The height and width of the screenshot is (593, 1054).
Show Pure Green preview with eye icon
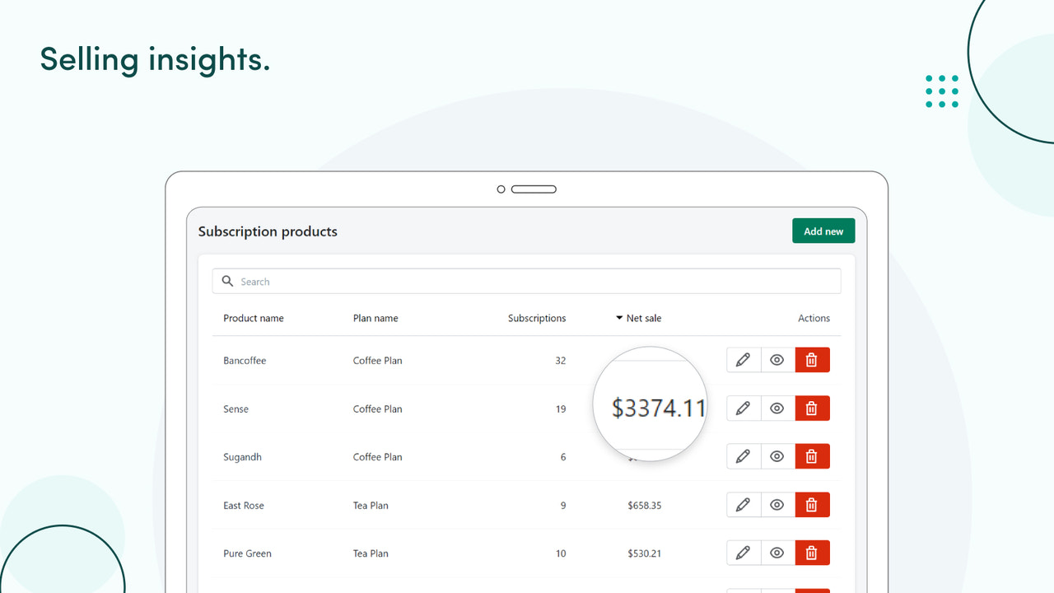(777, 553)
